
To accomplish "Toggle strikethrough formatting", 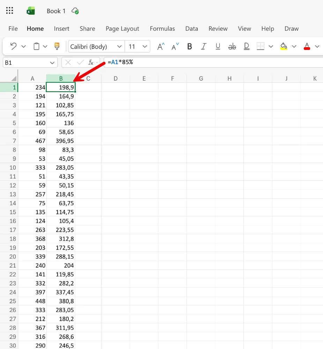I will [x=232, y=46].
